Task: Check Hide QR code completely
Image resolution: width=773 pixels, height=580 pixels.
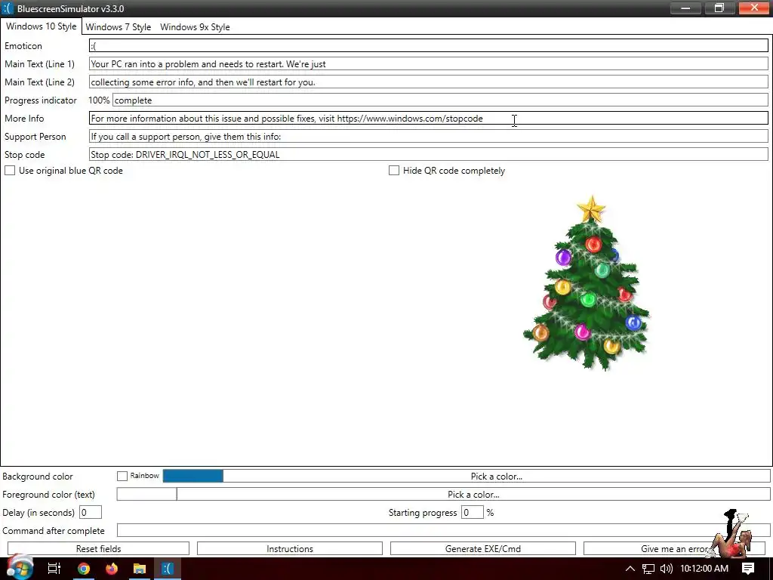Action: pyautogui.click(x=394, y=171)
